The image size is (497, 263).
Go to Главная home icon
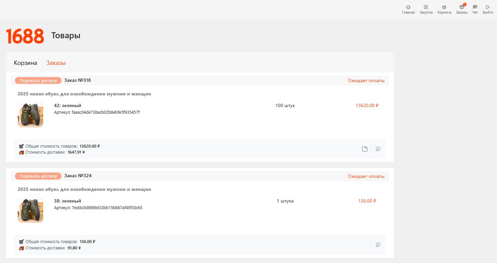408,7
